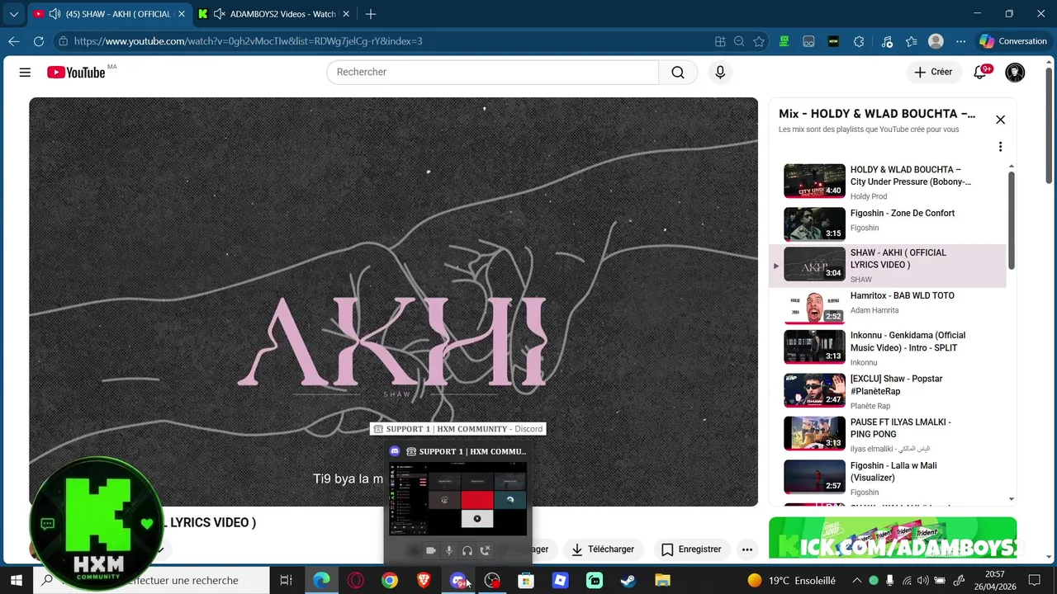Open the Windows notification center icon
Viewport: 1057px width, 594px height.
pyautogui.click(x=1034, y=580)
